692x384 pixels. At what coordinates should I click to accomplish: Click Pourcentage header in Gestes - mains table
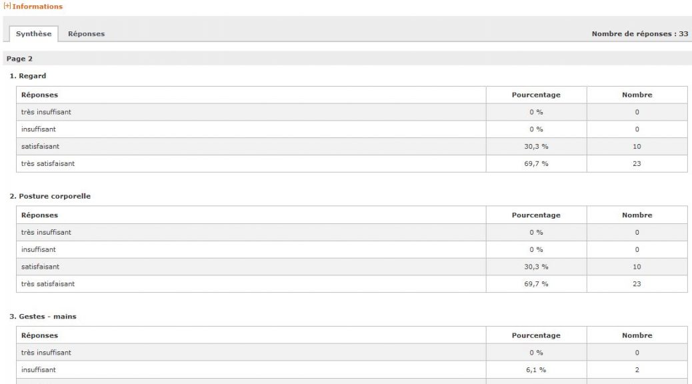536,335
